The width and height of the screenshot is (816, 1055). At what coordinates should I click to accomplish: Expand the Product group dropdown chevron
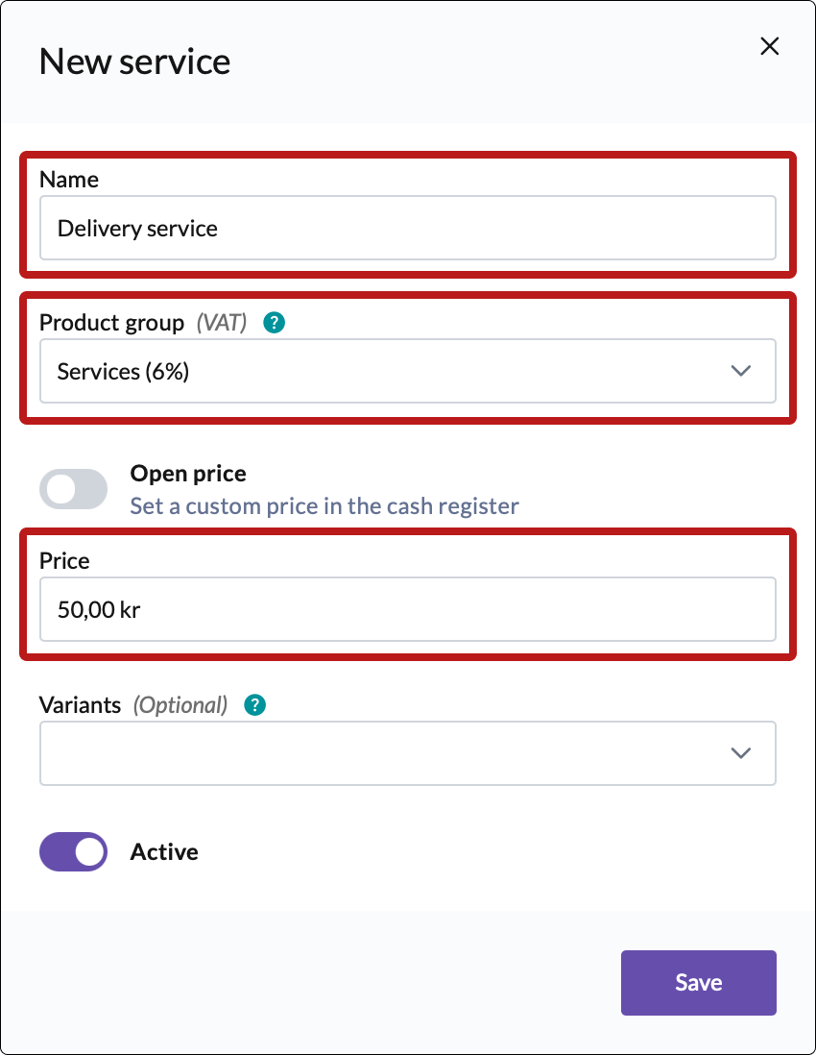click(740, 371)
